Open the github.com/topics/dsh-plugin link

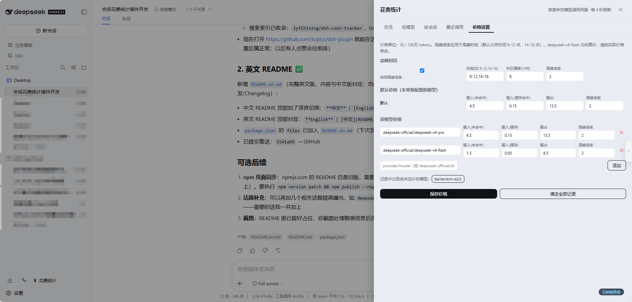point(309,39)
